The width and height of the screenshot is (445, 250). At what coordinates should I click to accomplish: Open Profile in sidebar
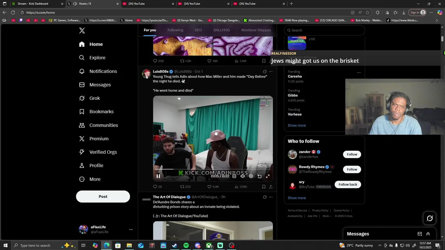(x=91, y=166)
